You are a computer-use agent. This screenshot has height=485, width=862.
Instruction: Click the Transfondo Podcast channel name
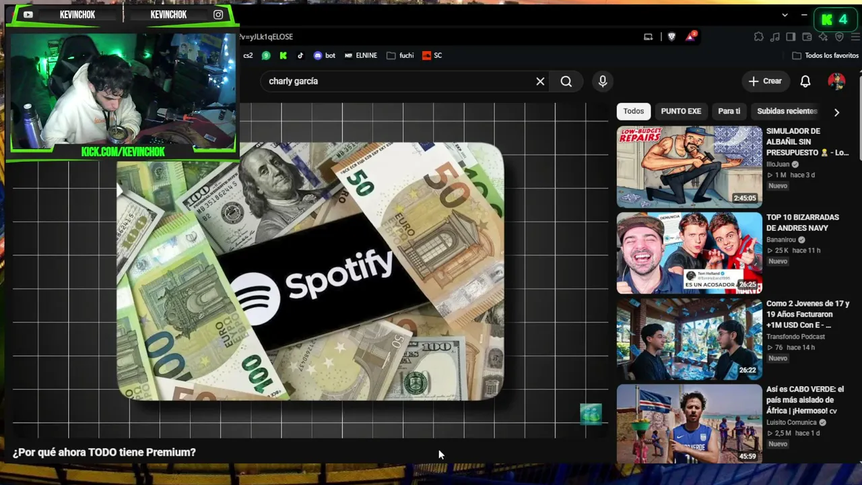[x=795, y=337]
